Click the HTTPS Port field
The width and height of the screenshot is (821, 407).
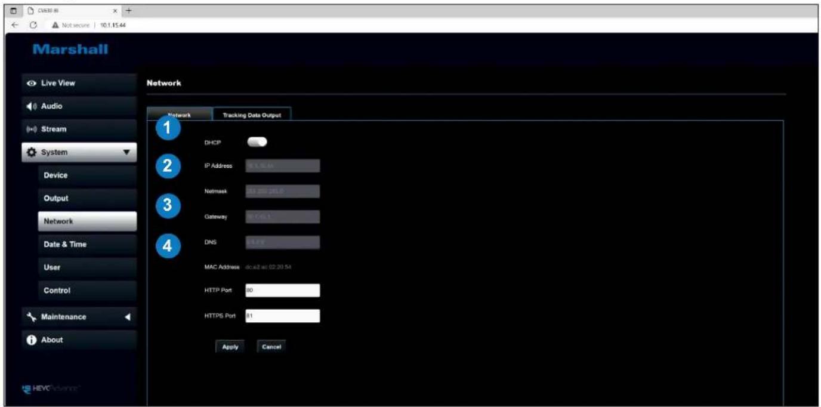click(x=282, y=316)
